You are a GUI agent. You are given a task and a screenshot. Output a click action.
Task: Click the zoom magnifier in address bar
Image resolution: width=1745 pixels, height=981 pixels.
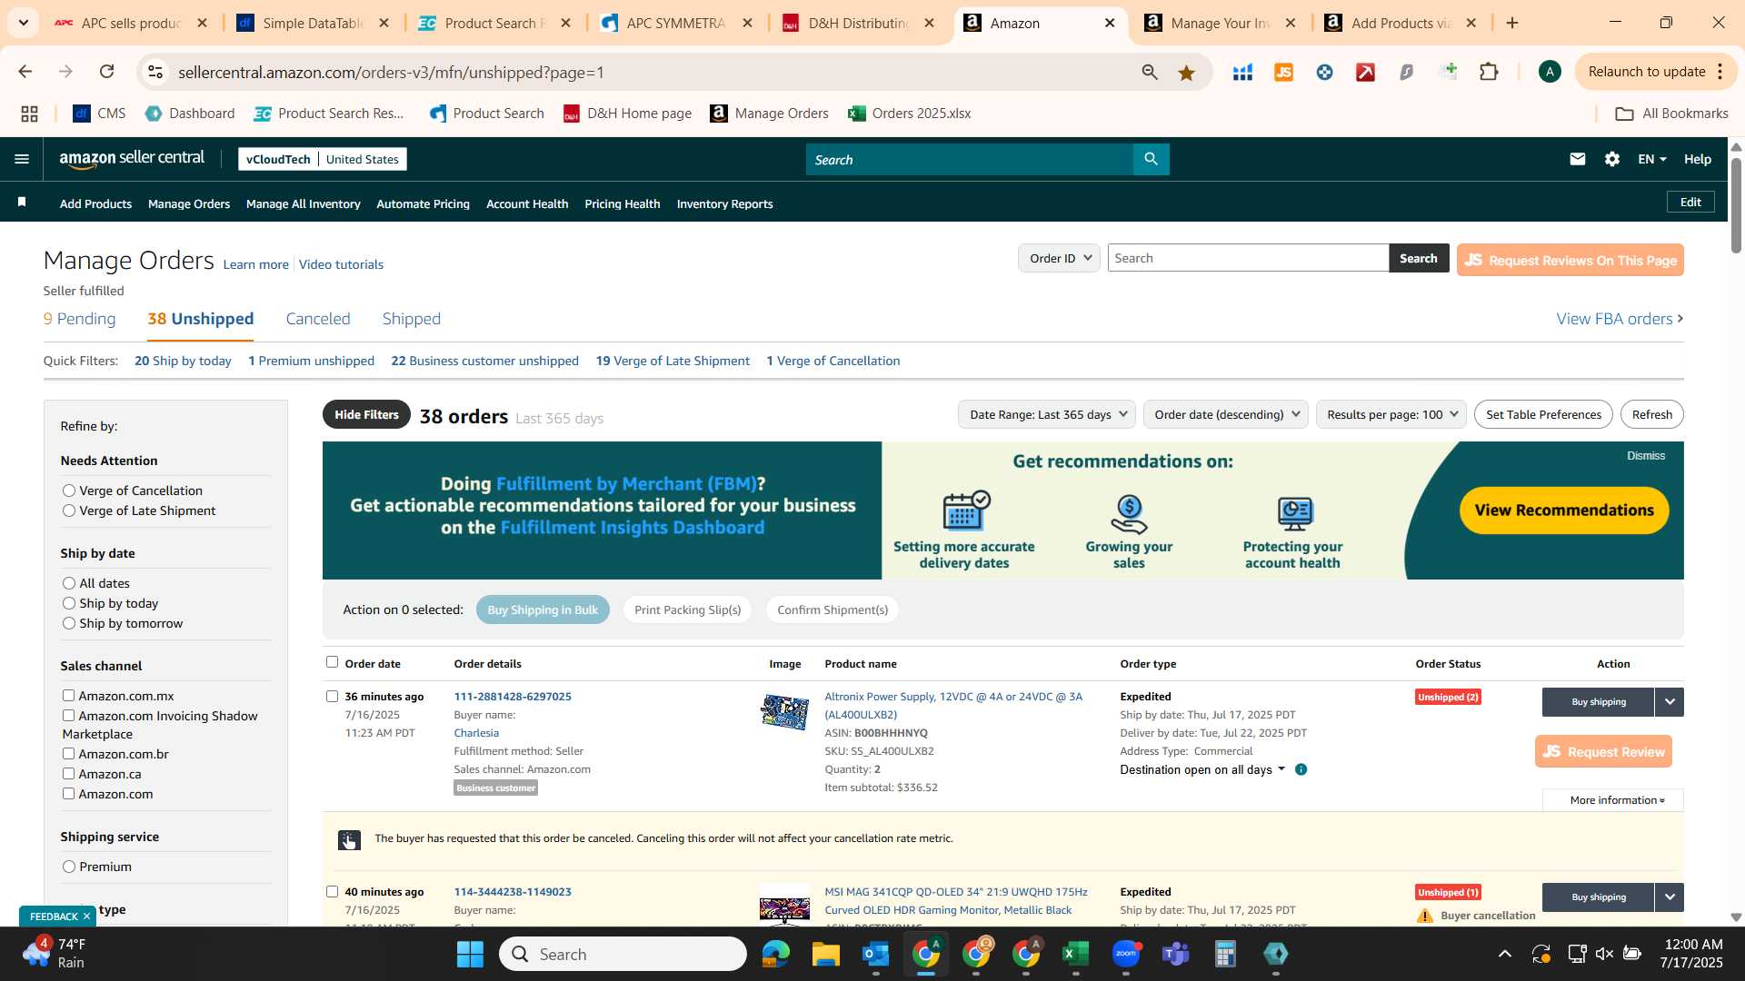[x=1150, y=73]
